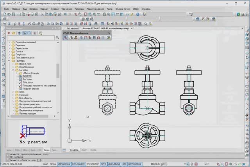Click the Copy icon next to scissors
This screenshot has height=167, width=250.
(x=46, y=14)
